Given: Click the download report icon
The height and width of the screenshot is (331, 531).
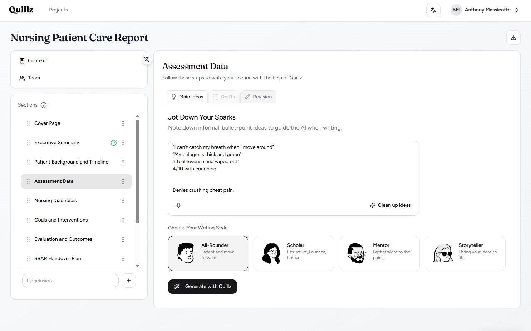Looking at the screenshot, I should pos(513,37).
